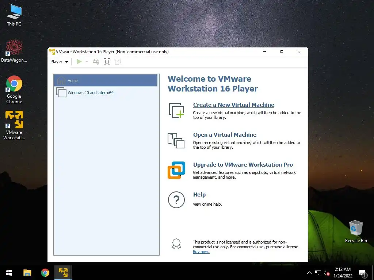Click the Home house icon in library
Image resolution: width=374 pixels, height=280 pixels.
61,80
